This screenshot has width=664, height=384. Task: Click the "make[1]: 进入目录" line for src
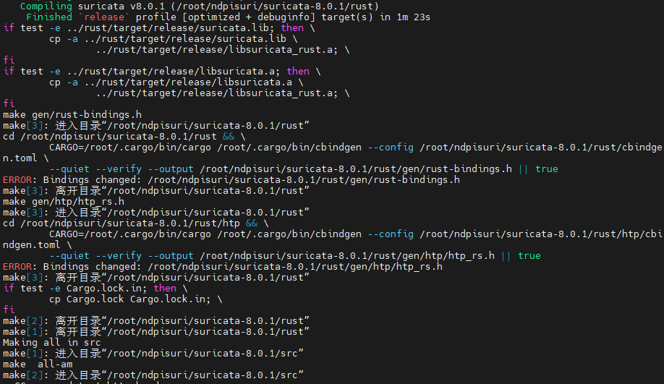[152, 353]
